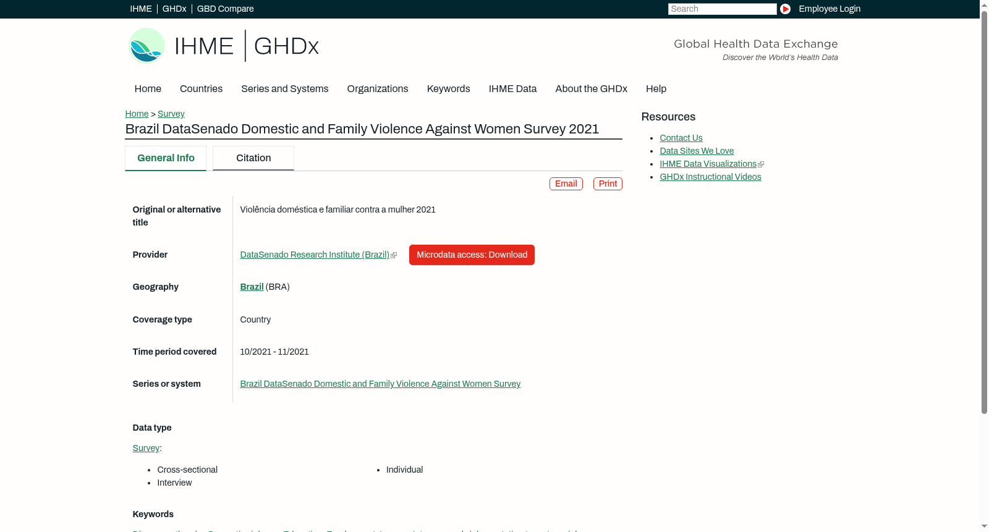989x532 pixels.
Task: Follow the Survey breadcrumb link
Action: tap(171, 114)
